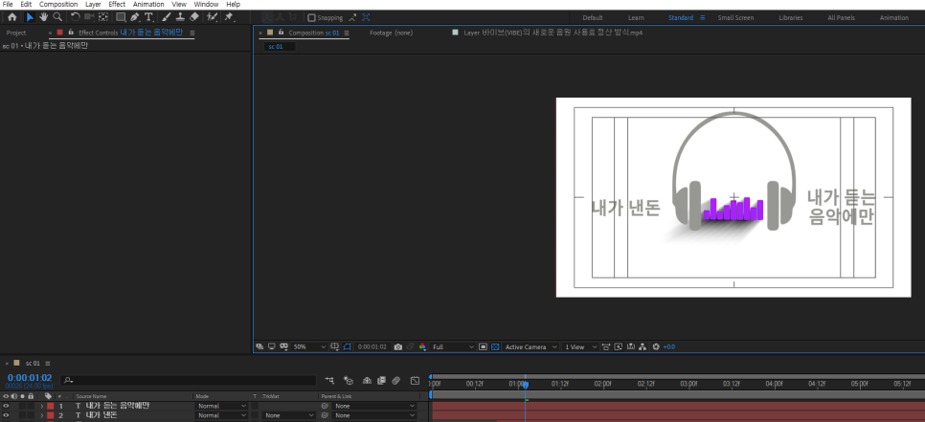Toggle the lock on Effect Controls panel
Viewport: 925px width, 422px height.
coord(71,33)
